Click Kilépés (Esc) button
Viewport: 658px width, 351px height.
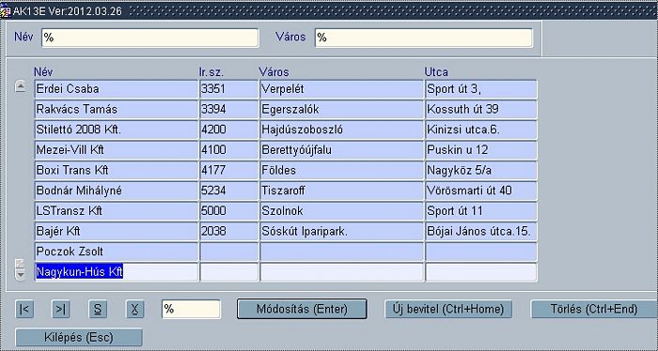coord(79,337)
